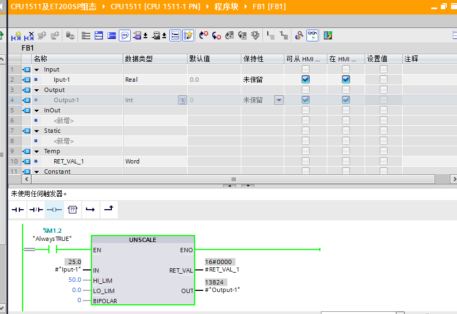Click the open branch favorites icon
Screen dimensions: 457x314
(x=91, y=210)
